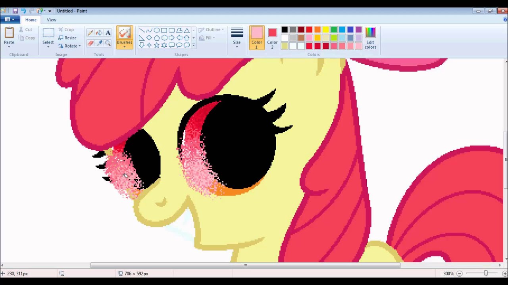Viewport: 508px width, 285px height.
Task: Choose the Right arrow shape
Action: coord(171,38)
